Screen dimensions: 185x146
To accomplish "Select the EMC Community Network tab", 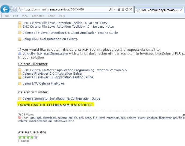I will click(x=159, y=10).
